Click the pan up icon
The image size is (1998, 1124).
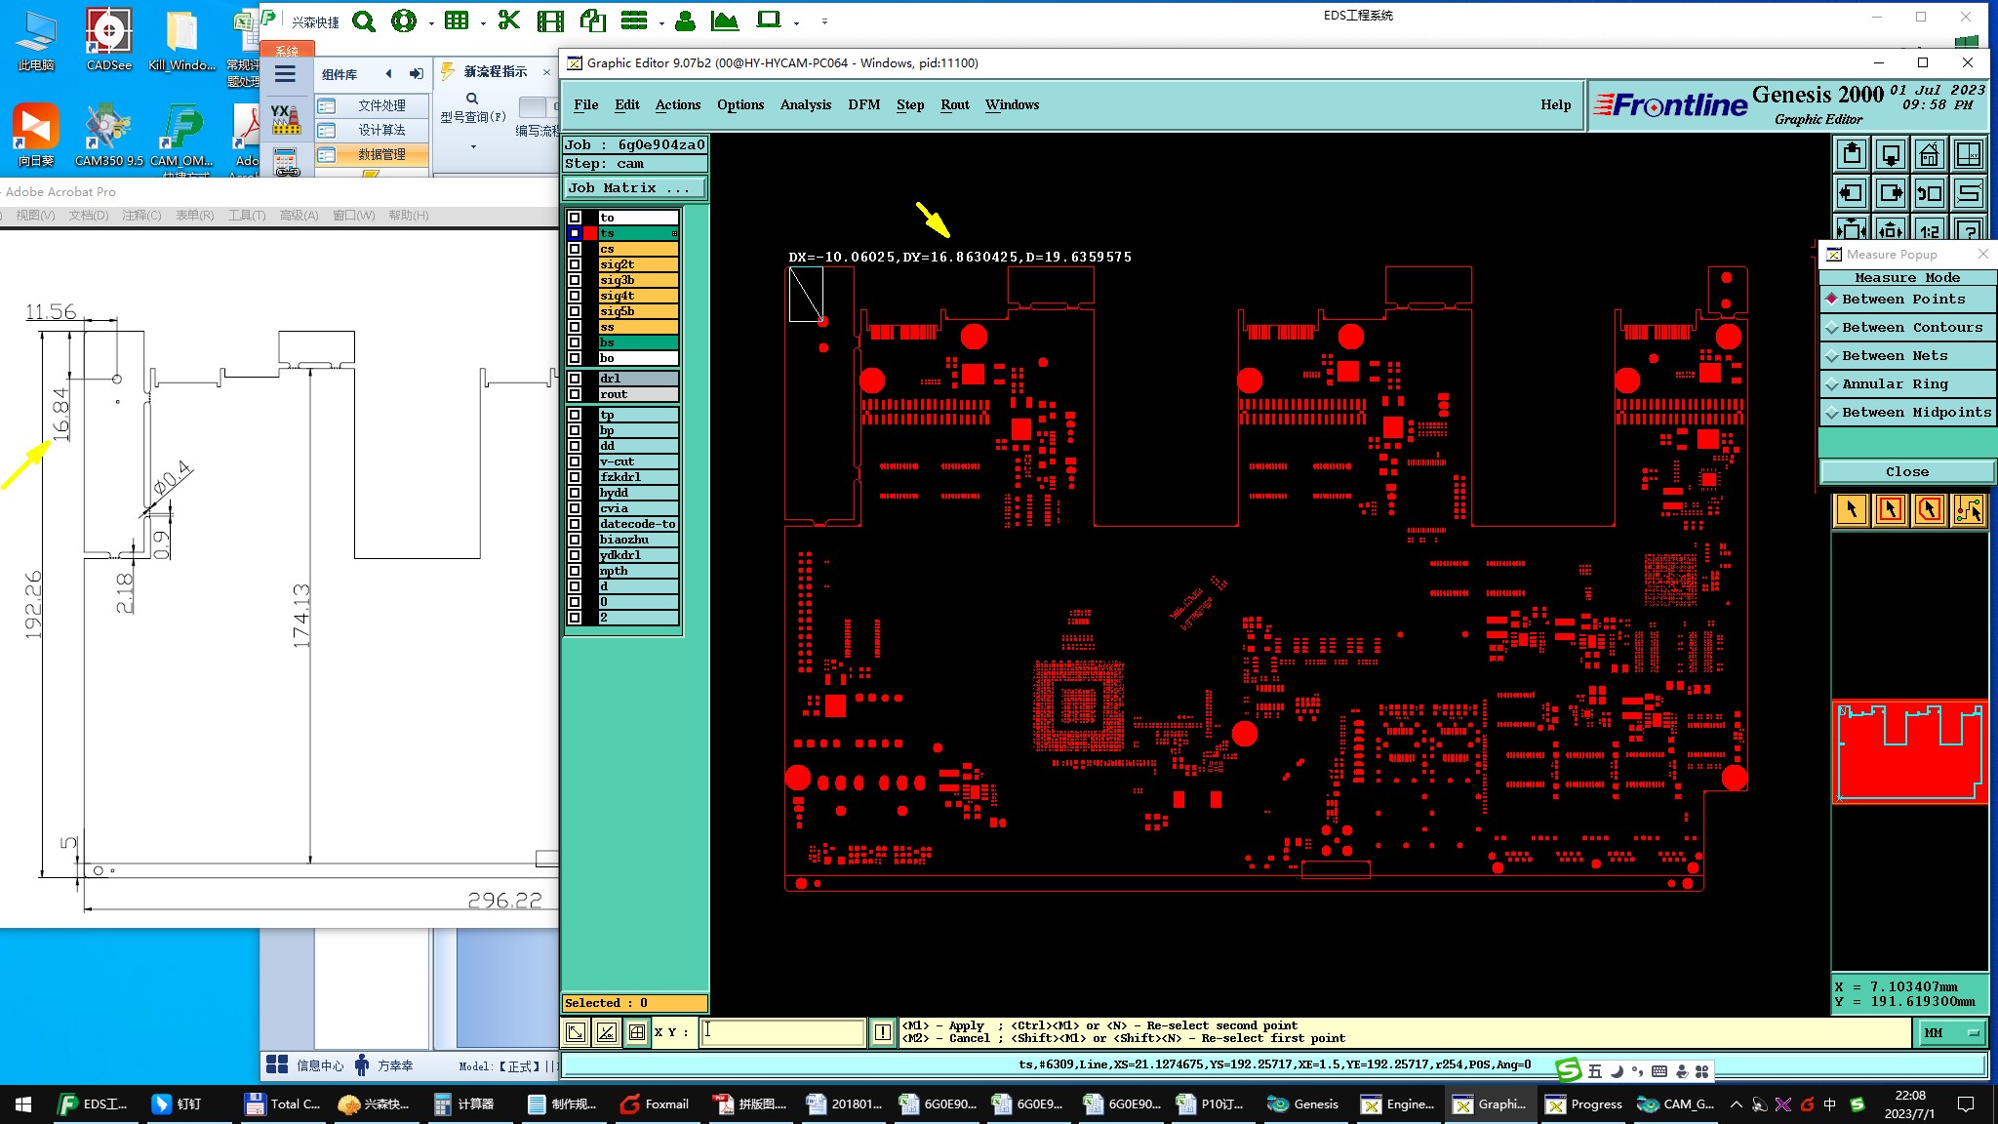(x=1852, y=154)
